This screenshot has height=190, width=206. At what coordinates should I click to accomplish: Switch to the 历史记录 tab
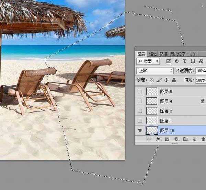pyautogui.click(x=177, y=54)
